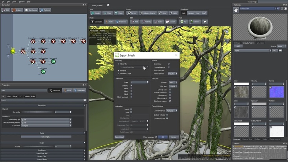
Task: Enable the Unwrap UVs checkbox
Action: tap(170, 90)
